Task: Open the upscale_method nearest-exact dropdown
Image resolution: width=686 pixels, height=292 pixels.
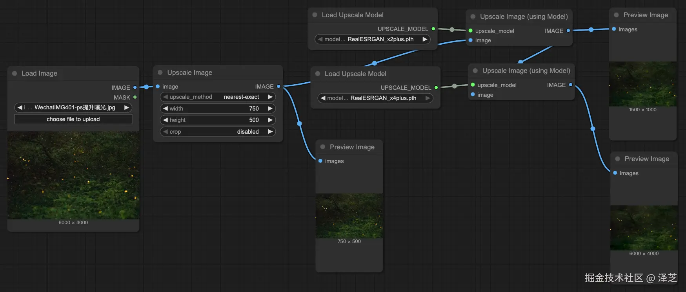Action: (218, 97)
